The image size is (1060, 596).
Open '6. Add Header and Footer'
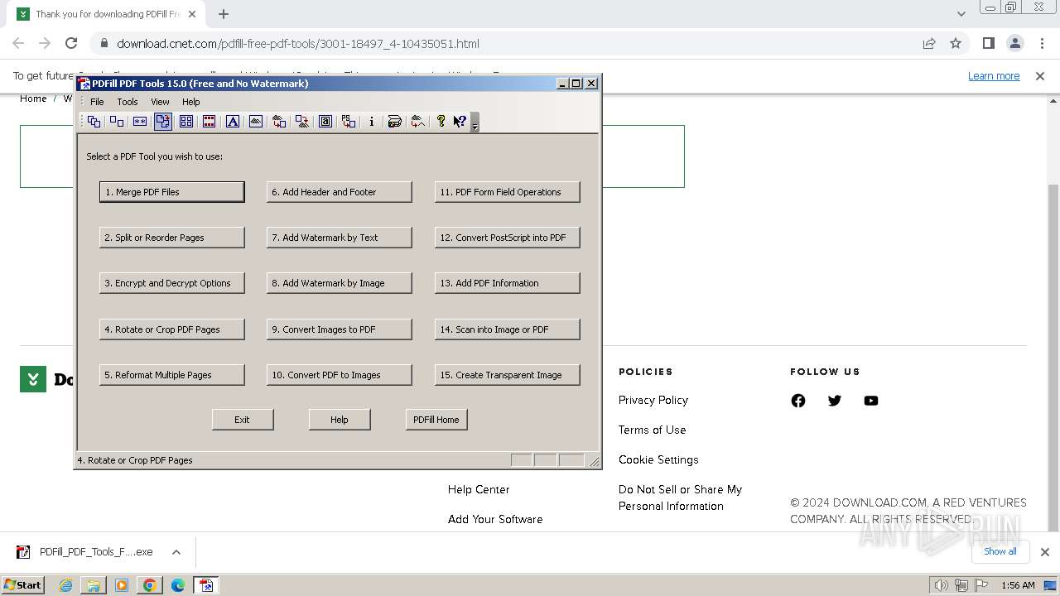[x=340, y=192]
